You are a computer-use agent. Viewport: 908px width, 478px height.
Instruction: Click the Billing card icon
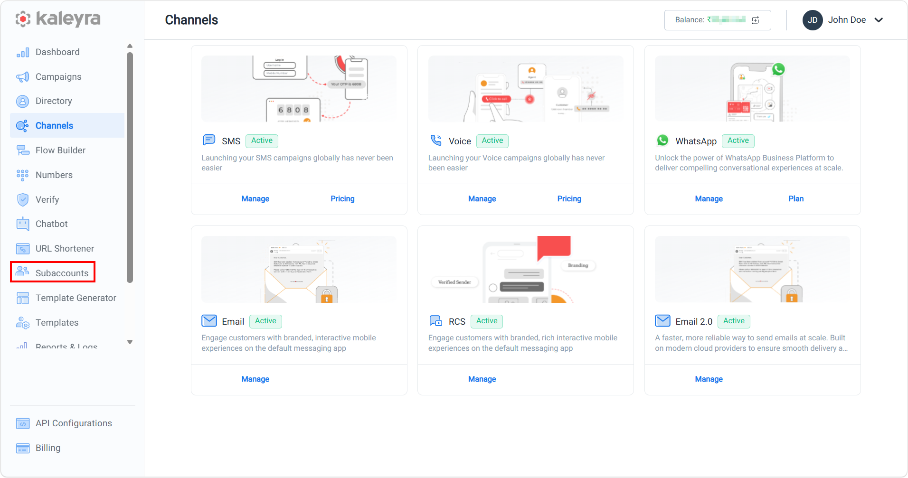[x=23, y=448]
